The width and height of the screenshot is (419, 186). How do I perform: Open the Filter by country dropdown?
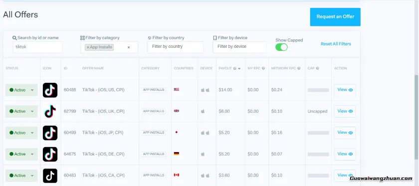click(x=175, y=47)
